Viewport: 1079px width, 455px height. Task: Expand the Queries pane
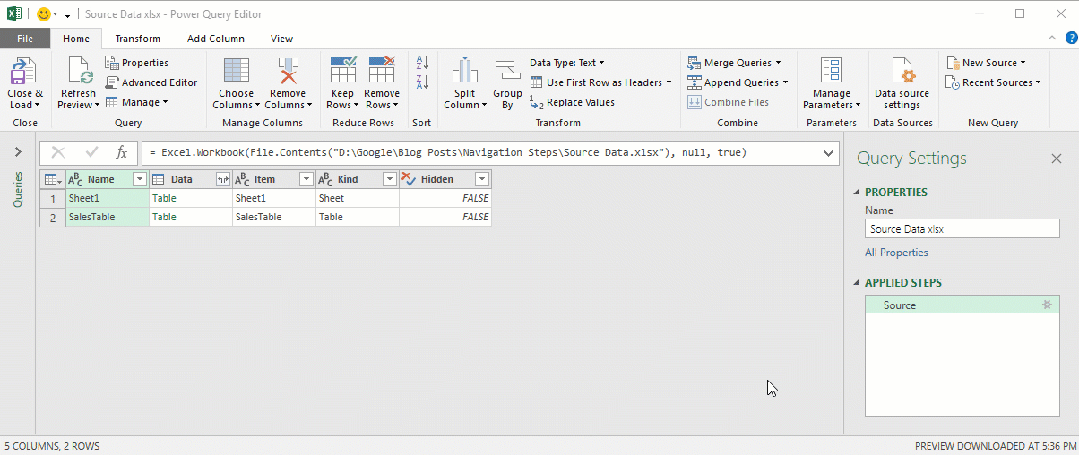click(x=18, y=152)
